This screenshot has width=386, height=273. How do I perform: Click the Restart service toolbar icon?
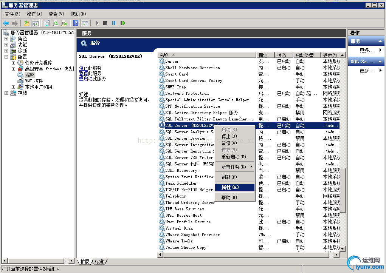coord(122,23)
